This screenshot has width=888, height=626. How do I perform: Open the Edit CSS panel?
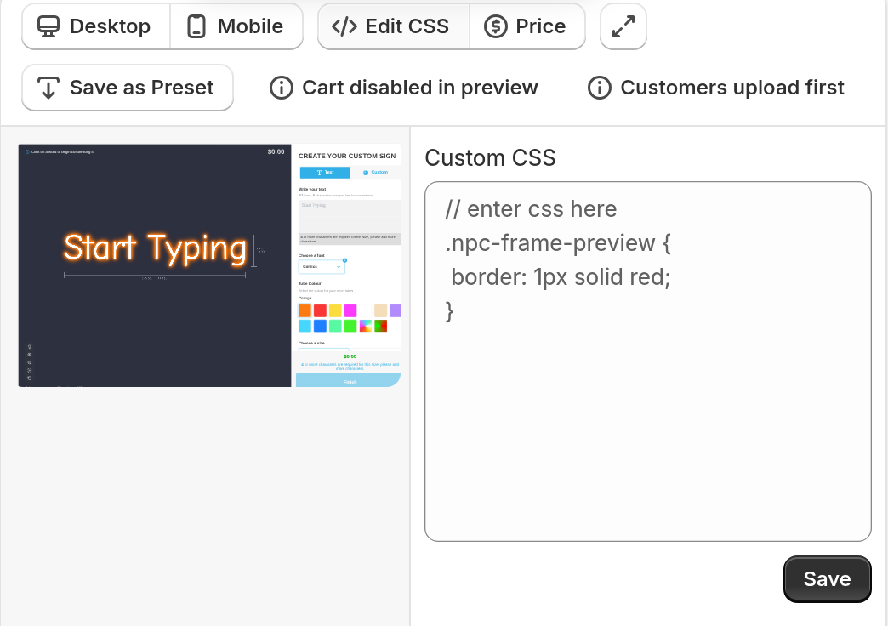tap(393, 26)
